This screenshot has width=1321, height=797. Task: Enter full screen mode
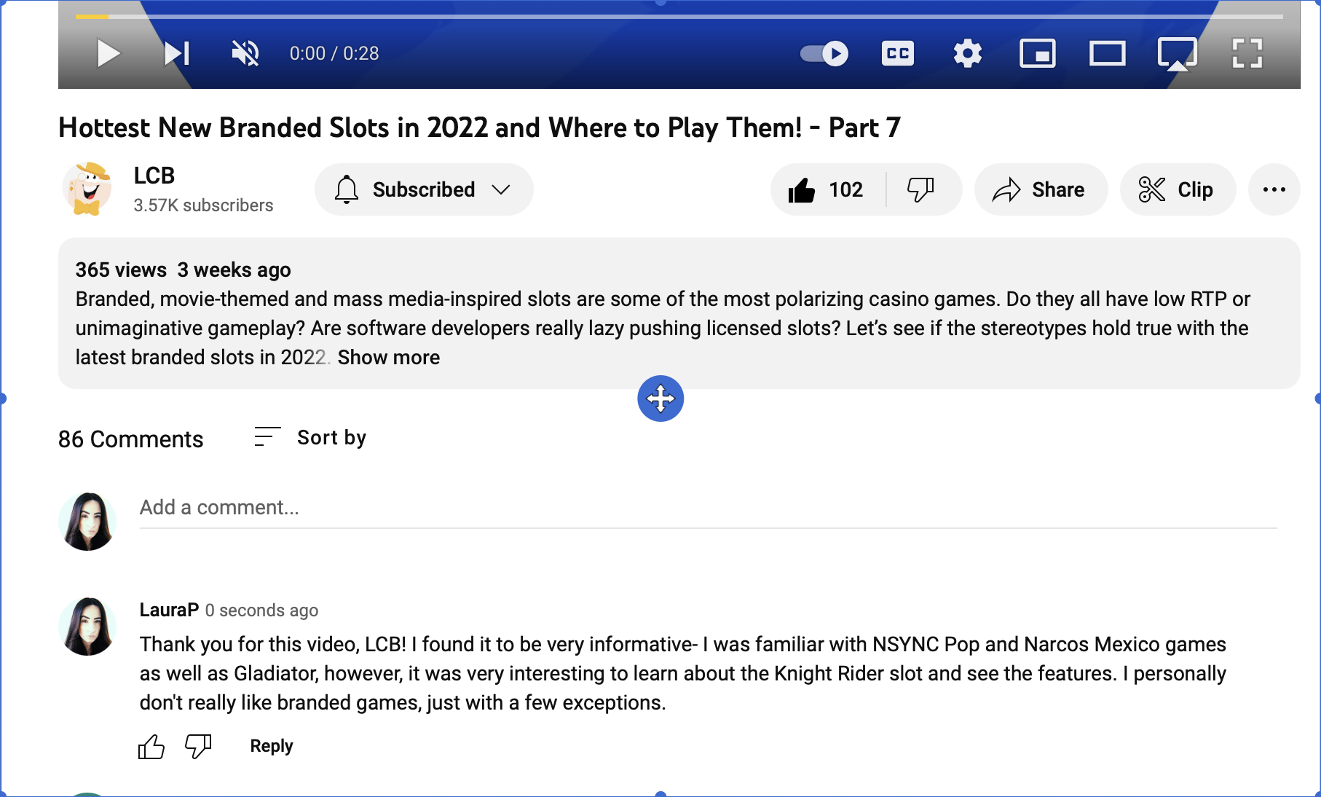[x=1247, y=53]
